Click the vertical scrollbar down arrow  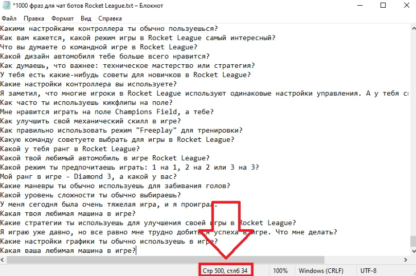tap(413, 251)
